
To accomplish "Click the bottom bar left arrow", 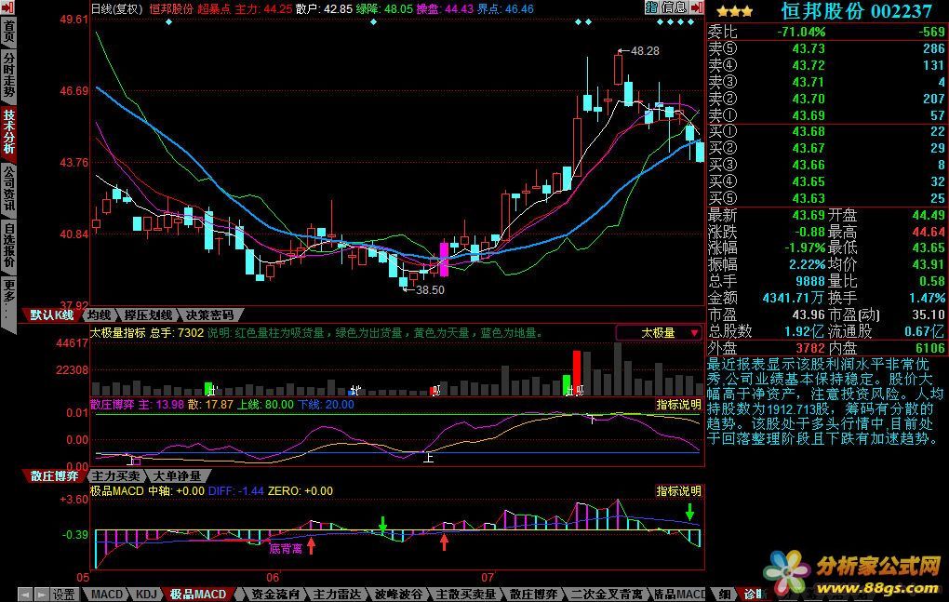I will 25,595.
